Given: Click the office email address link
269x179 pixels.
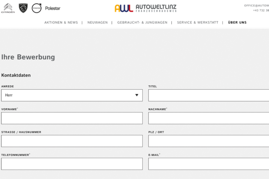Looking at the screenshot, I should [257, 5].
